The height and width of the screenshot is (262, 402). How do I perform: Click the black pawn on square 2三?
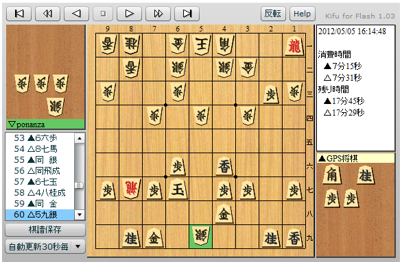[271, 94]
